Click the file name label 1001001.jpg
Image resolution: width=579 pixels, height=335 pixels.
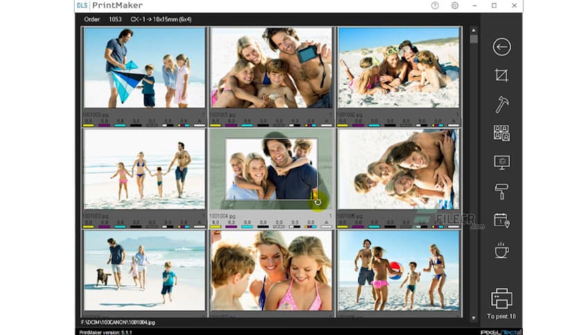click(222, 115)
